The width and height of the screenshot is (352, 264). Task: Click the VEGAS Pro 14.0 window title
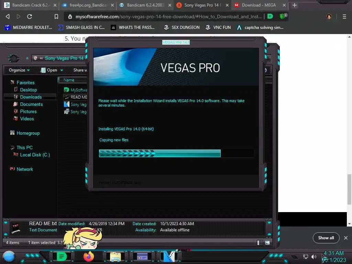pos(176,42)
